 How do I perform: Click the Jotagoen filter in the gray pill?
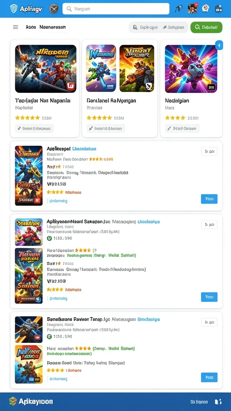coord(173,27)
